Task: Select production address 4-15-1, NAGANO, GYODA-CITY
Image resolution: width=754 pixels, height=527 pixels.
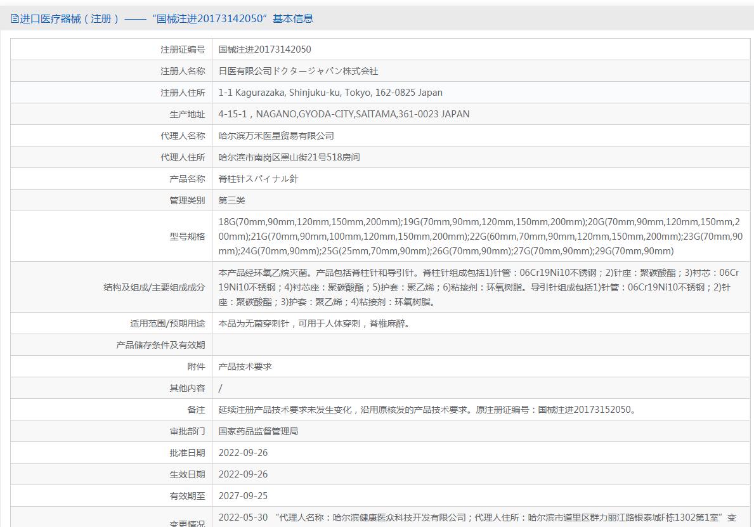Action: tap(344, 114)
